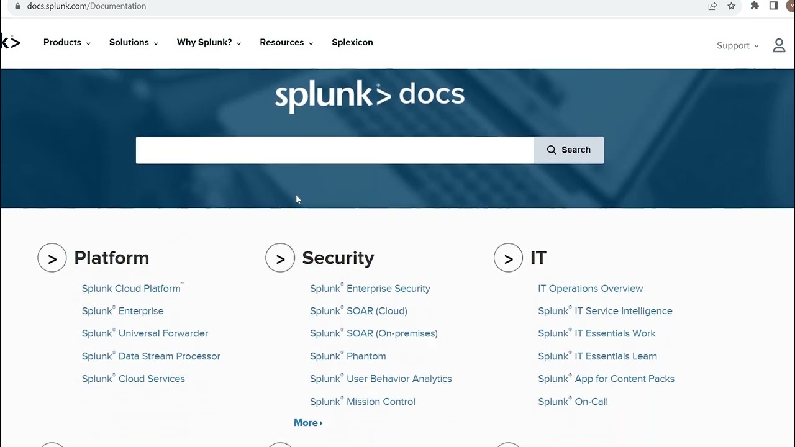
Task: Click the Splunk logo at top left
Action: point(10,42)
